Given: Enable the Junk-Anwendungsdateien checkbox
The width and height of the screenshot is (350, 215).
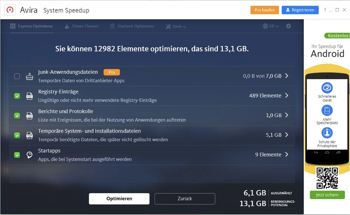Looking at the screenshot, I should pos(17,76).
